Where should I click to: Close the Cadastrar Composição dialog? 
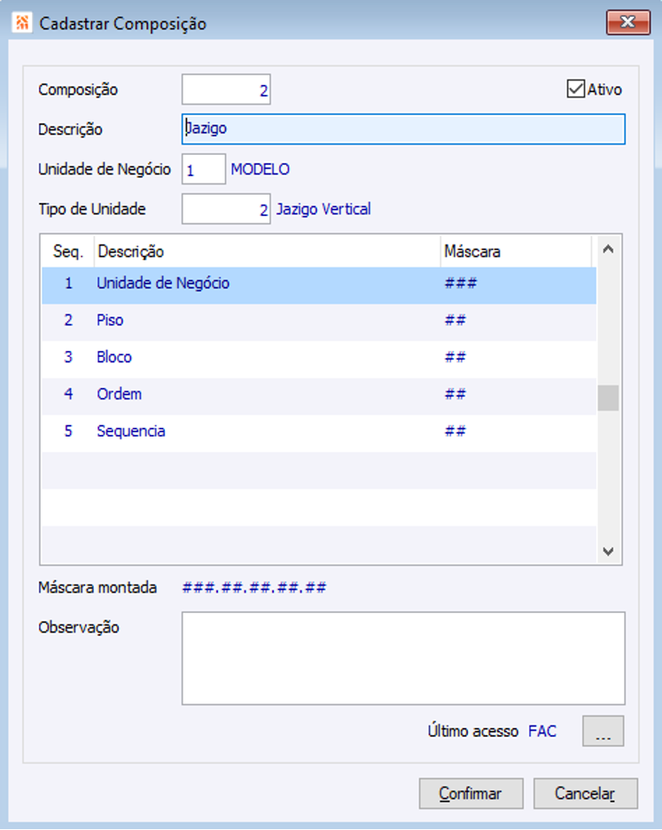(x=627, y=22)
